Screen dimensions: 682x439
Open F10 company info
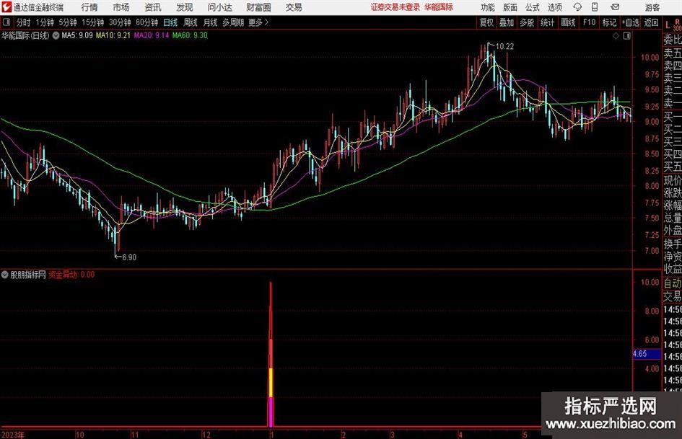tap(589, 22)
